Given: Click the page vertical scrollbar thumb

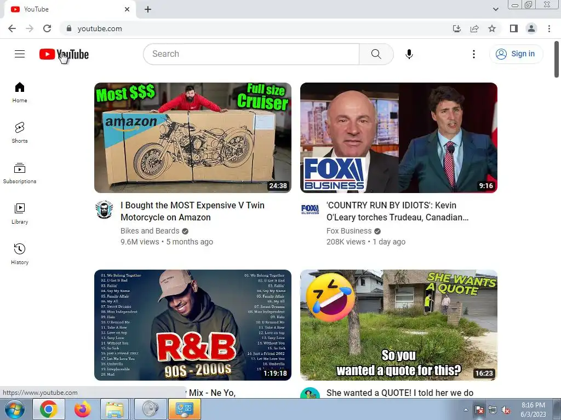Looking at the screenshot, I should point(557,59).
